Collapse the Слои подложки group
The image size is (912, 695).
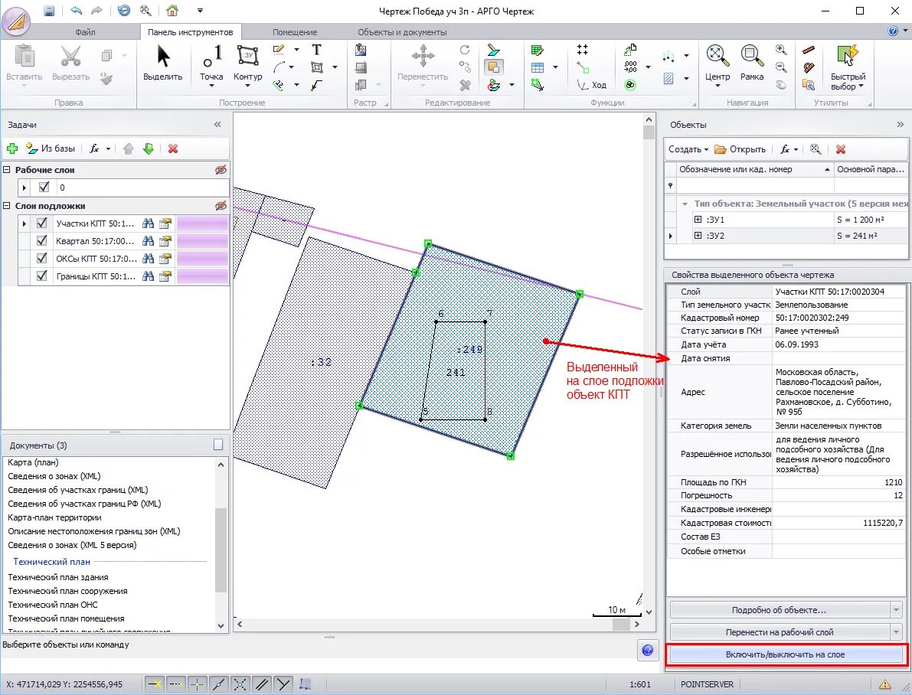(7, 206)
